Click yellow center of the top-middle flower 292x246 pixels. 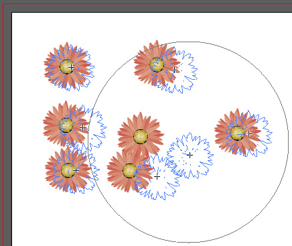(x=157, y=64)
